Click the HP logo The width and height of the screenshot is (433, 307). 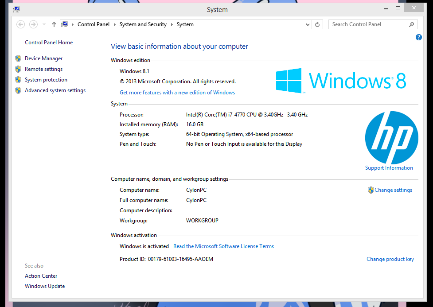tap(391, 138)
